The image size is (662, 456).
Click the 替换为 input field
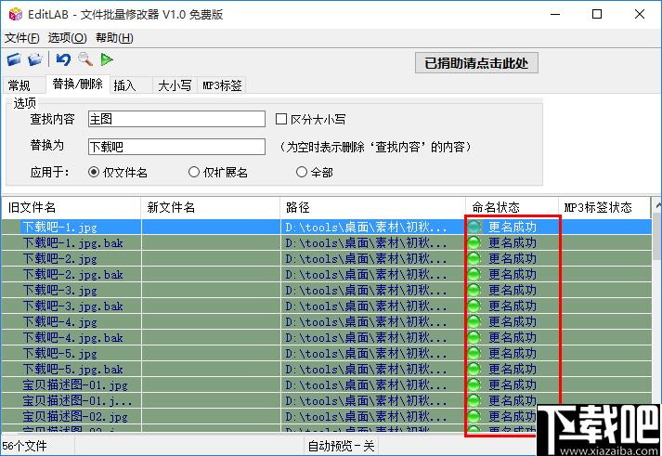click(176, 147)
